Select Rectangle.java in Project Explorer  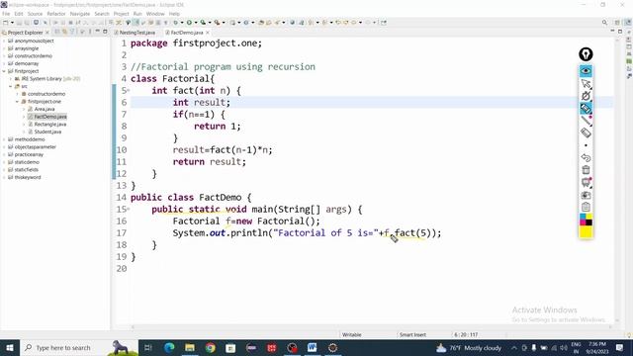[x=46, y=125]
